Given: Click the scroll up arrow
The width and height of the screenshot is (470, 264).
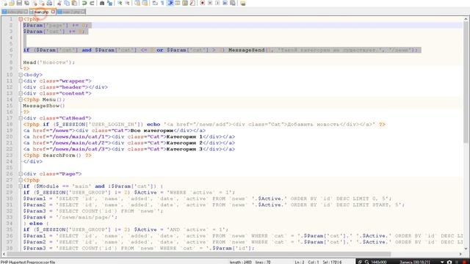Looking at the screenshot, I should [466, 19].
